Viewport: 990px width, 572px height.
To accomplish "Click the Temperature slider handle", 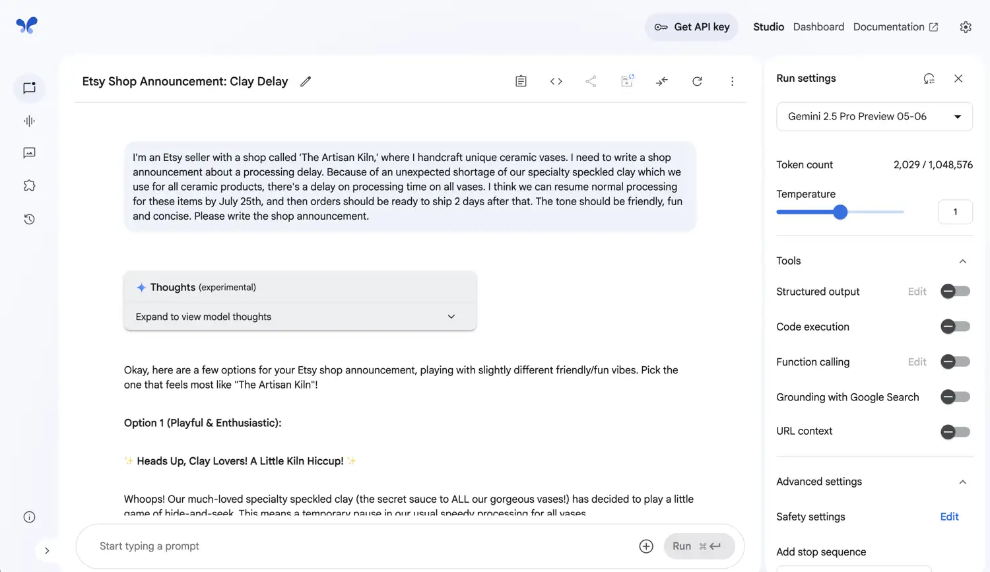I will click(x=840, y=212).
